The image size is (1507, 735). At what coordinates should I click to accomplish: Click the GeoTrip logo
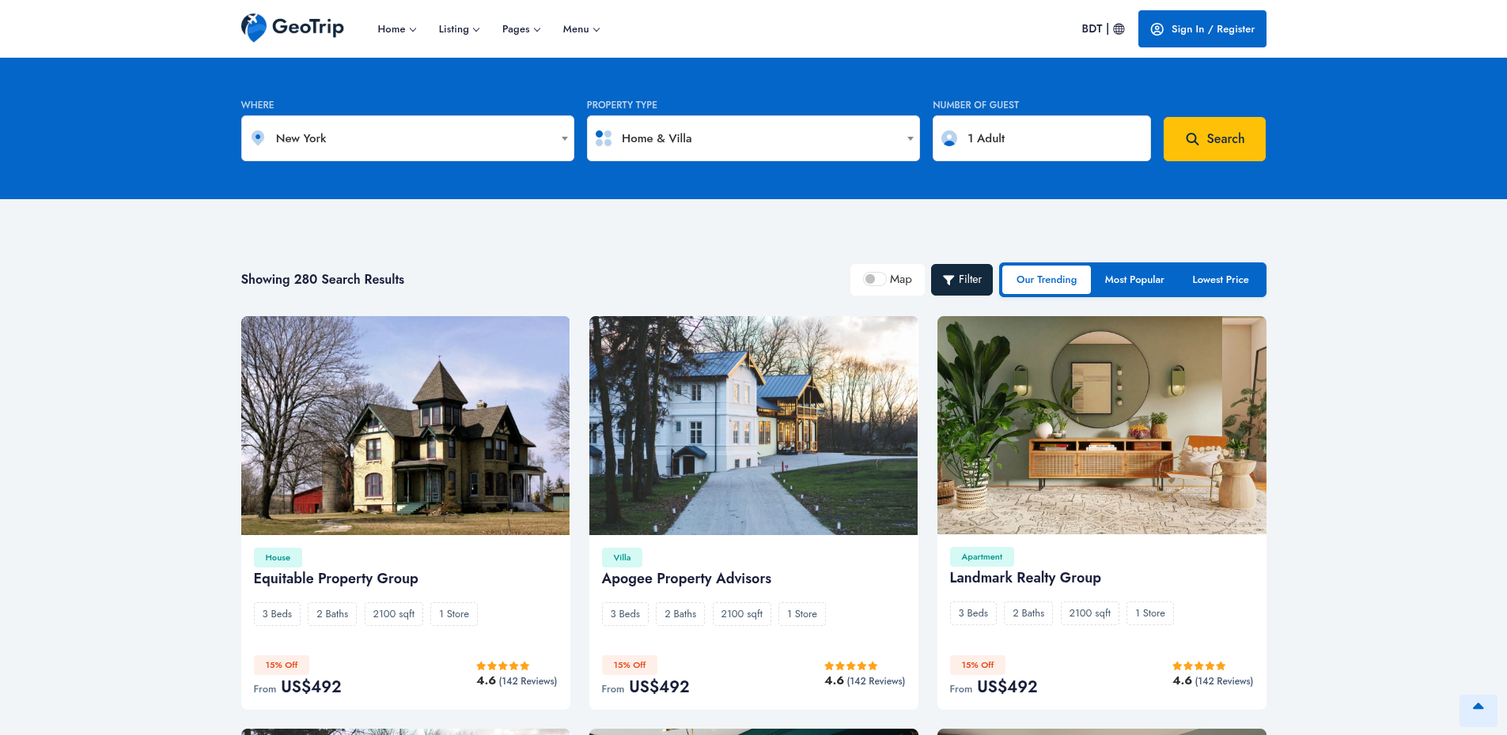click(x=293, y=28)
